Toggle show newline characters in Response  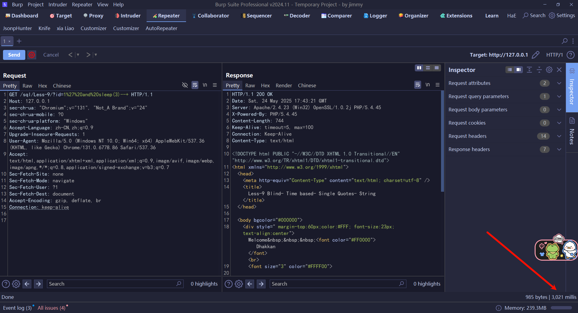(427, 85)
